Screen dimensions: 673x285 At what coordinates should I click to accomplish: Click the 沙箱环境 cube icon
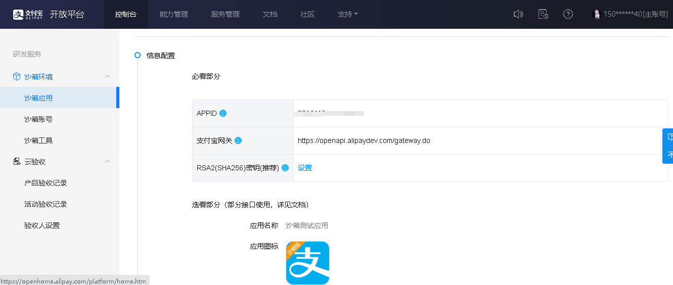click(17, 76)
